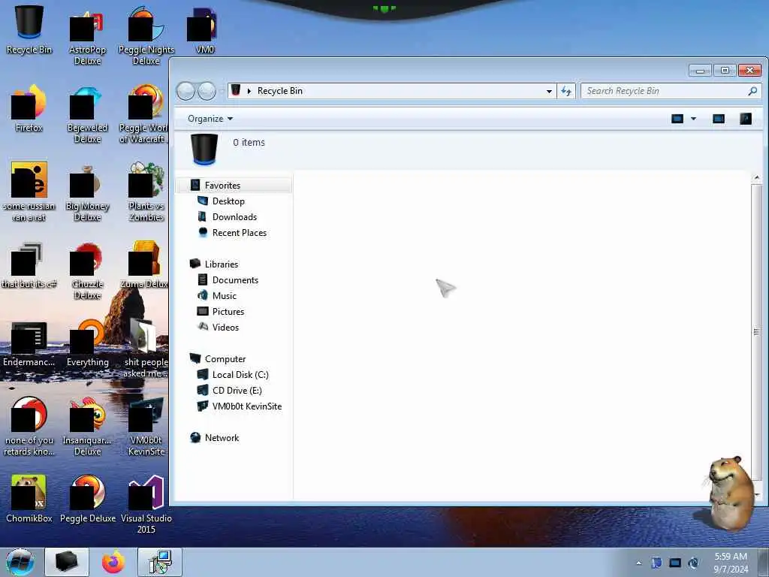This screenshot has width=769, height=577.
Task: Open the Music library
Action: (224, 295)
